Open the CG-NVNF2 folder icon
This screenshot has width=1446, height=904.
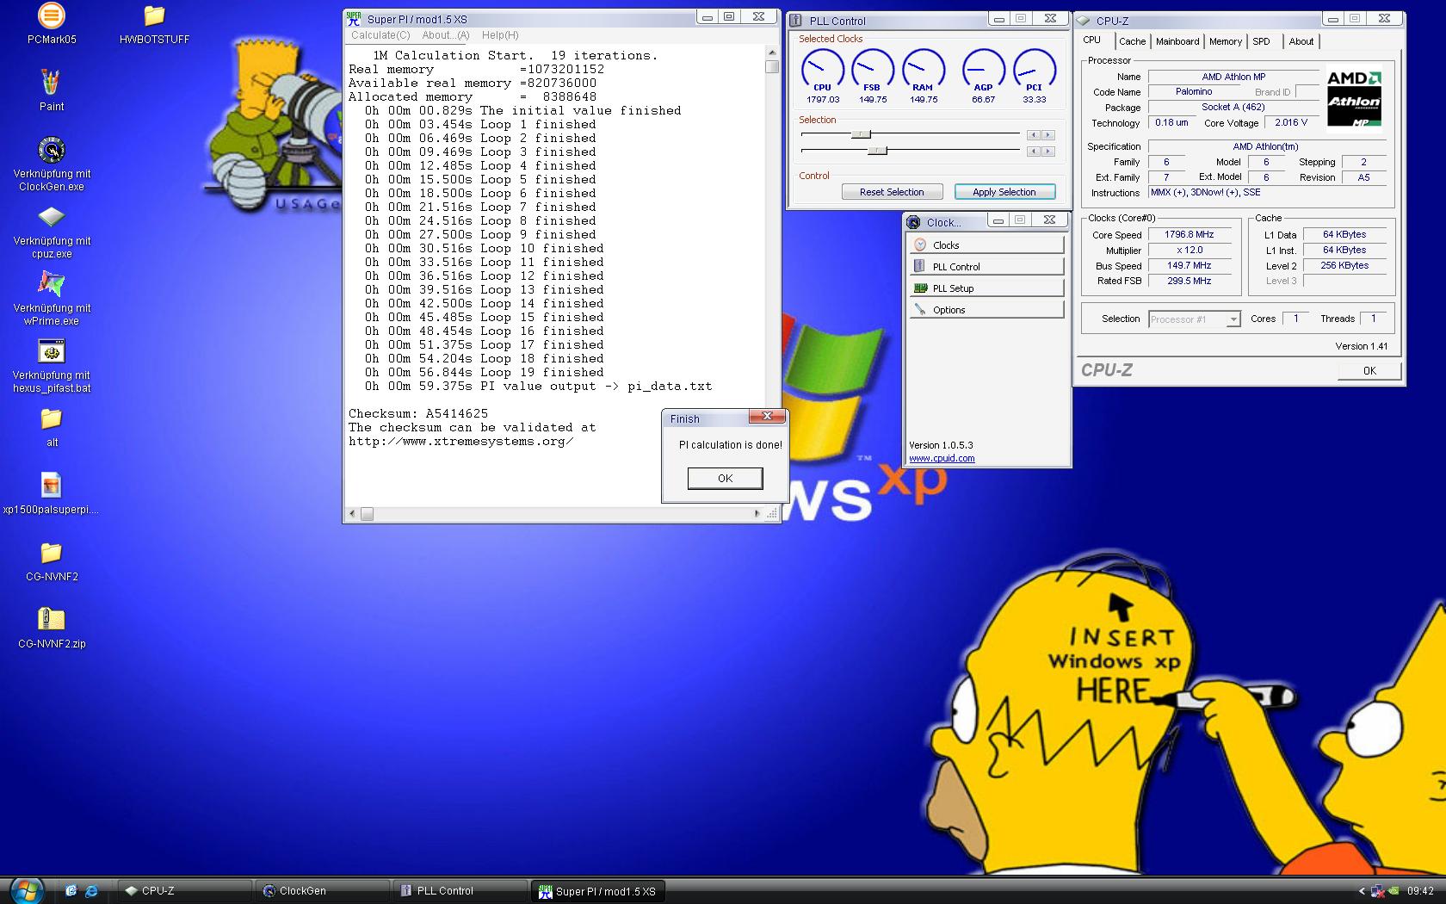(52, 553)
